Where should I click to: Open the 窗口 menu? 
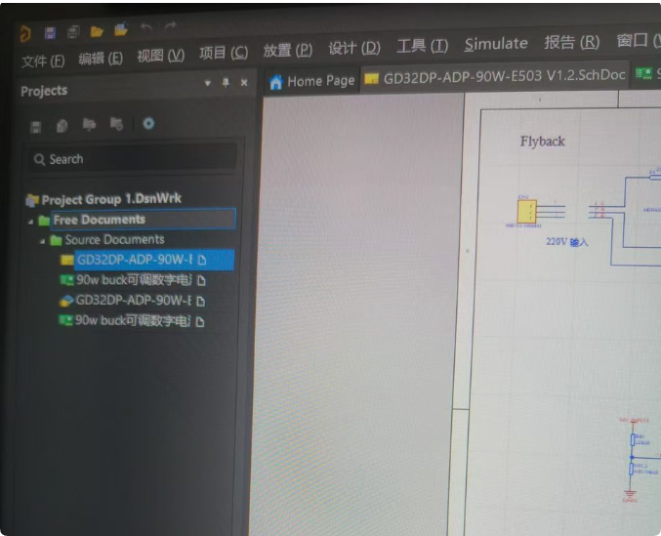point(639,41)
